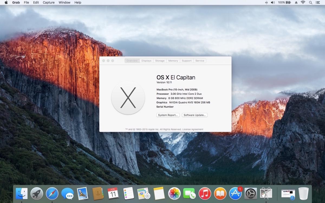Open Notes yellow notepad in Dock
Viewport: 325px width, 203px height.
[x=159, y=193]
